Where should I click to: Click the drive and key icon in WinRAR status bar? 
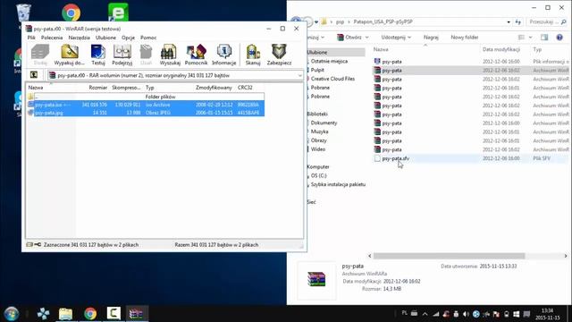[34, 244]
